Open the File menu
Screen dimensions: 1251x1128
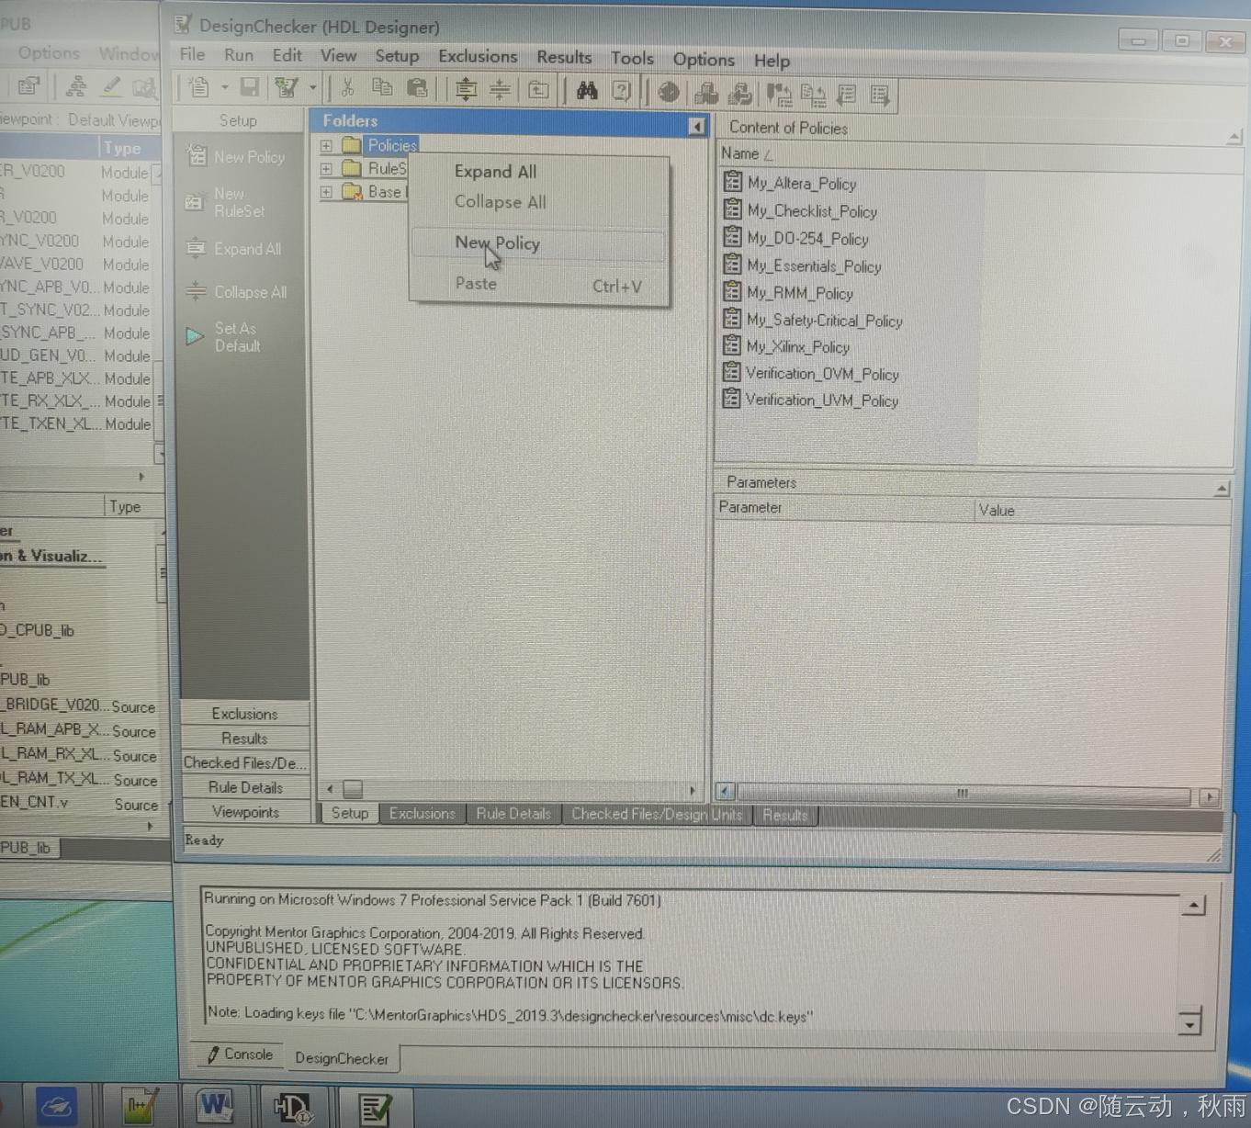click(192, 54)
